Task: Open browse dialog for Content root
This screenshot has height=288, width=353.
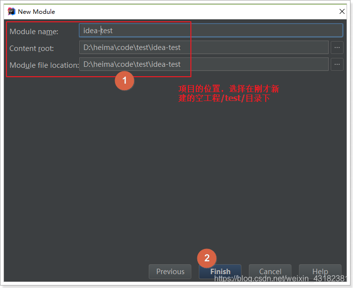Action: click(337, 48)
